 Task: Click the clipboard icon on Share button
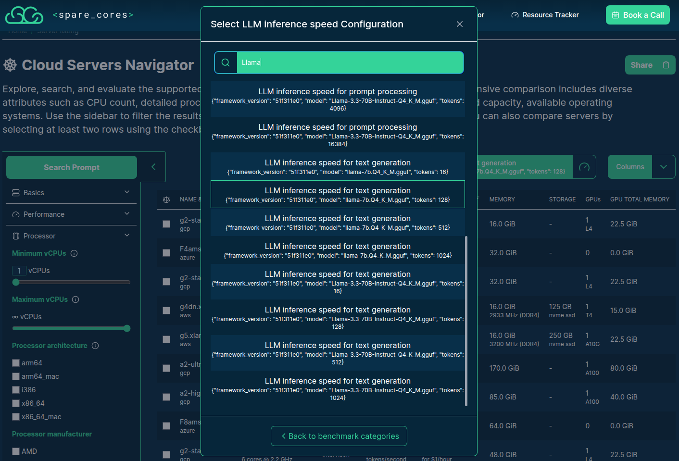point(666,65)
